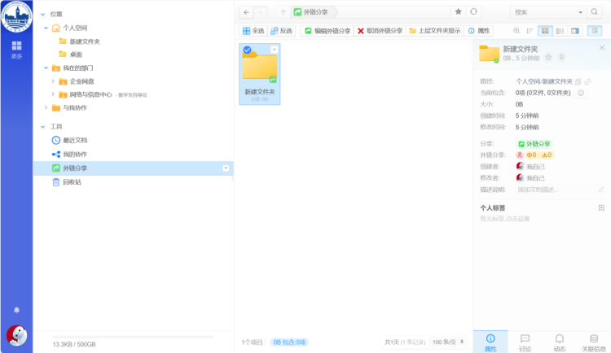Expand the 企业网盘 tree node
The image size is (611, 353).
(53, 81)
